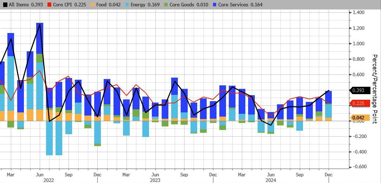The width and height of the screenshot is (381, 183).
Task: Click the green Core Goods legend swatch
Action: [x=166, y=5]
